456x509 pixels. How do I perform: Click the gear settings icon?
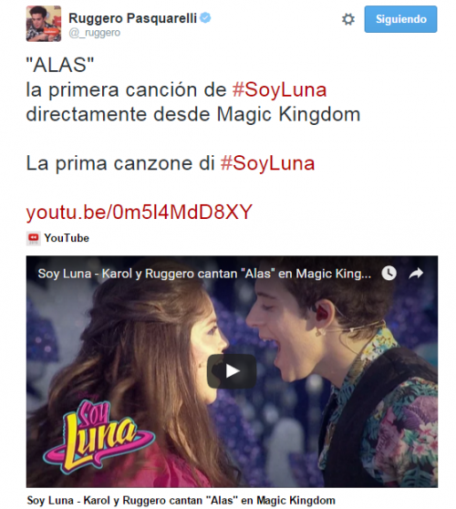[x=347, y=19]
